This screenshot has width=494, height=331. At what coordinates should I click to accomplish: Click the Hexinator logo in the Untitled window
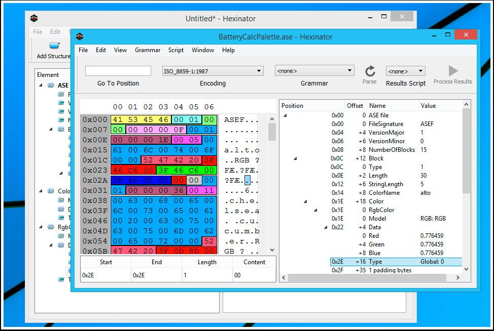34,18
